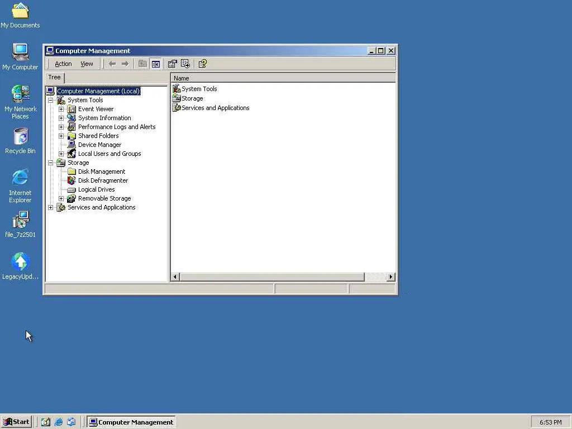Click the Name column header
Image resolution: width=572 pixels, height=429 pixels.
click(283, 78)
